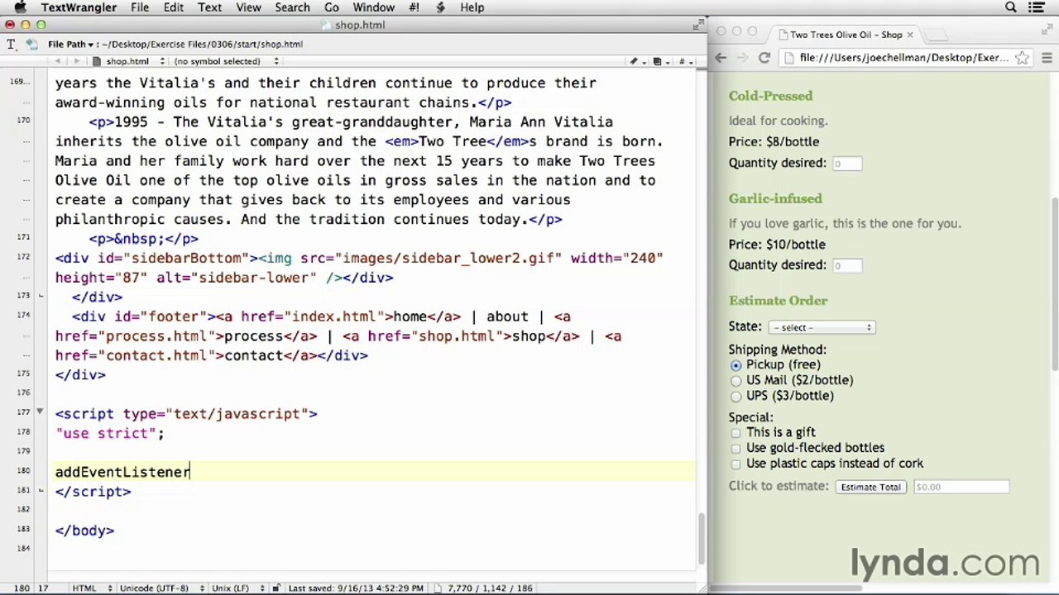1059x595 pixels.
Task: Click Cold-Pressed quantity desired field
Action: coord(846,164)
